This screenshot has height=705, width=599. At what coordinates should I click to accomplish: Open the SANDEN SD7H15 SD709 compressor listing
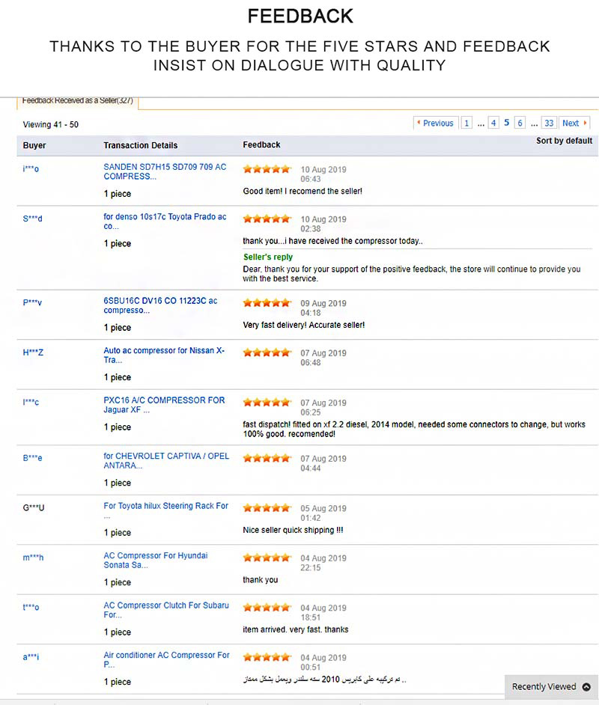tap(165, 171)
